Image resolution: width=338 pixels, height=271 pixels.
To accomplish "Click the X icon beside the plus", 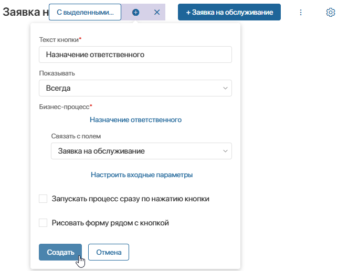I will pos(157,12).
